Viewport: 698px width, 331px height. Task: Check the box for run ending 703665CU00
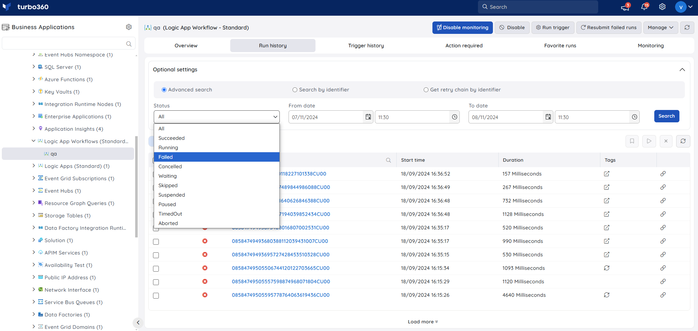click(x=156, y=269)
